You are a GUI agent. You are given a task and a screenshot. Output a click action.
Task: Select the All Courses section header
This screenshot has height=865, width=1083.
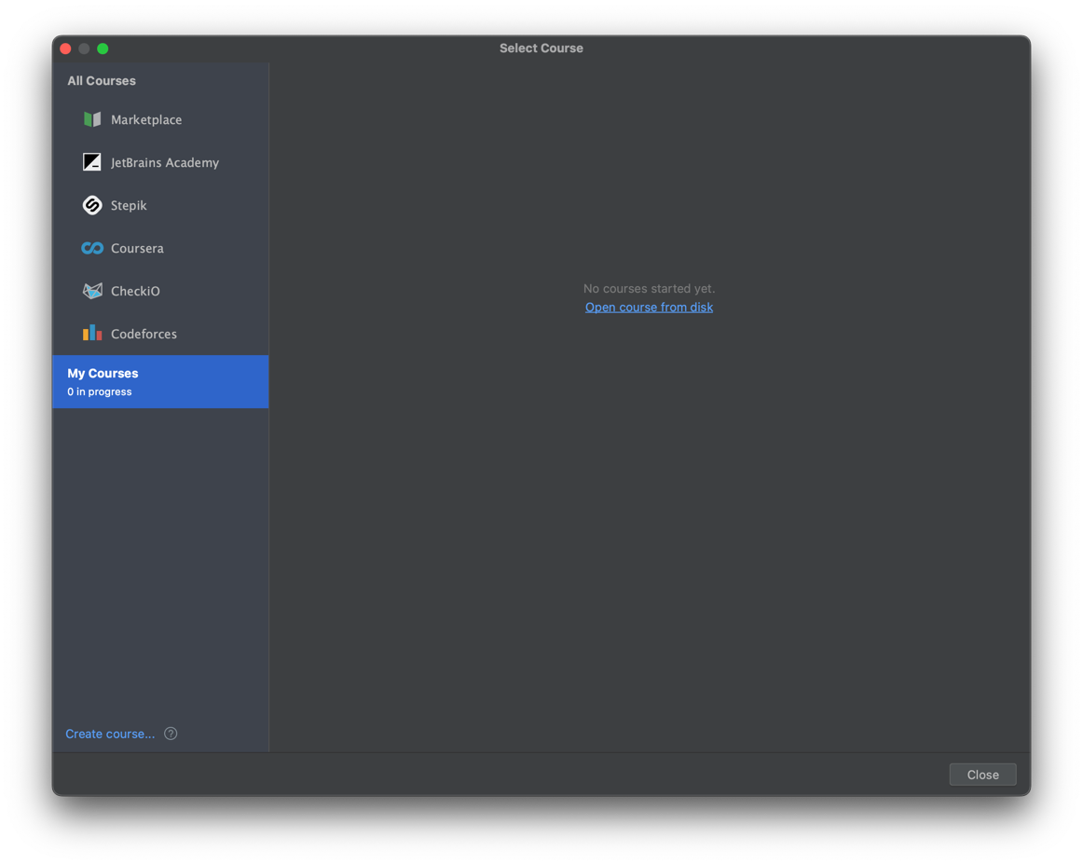(x=102, y=81)
